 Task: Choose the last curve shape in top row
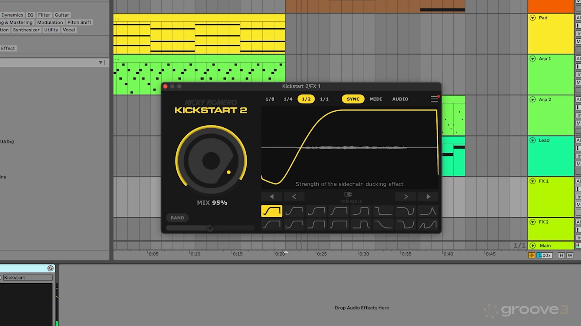pos(428,211)
